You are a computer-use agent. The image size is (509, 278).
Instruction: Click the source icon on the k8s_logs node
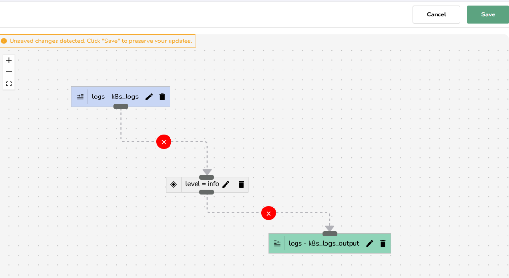[80, 97]
